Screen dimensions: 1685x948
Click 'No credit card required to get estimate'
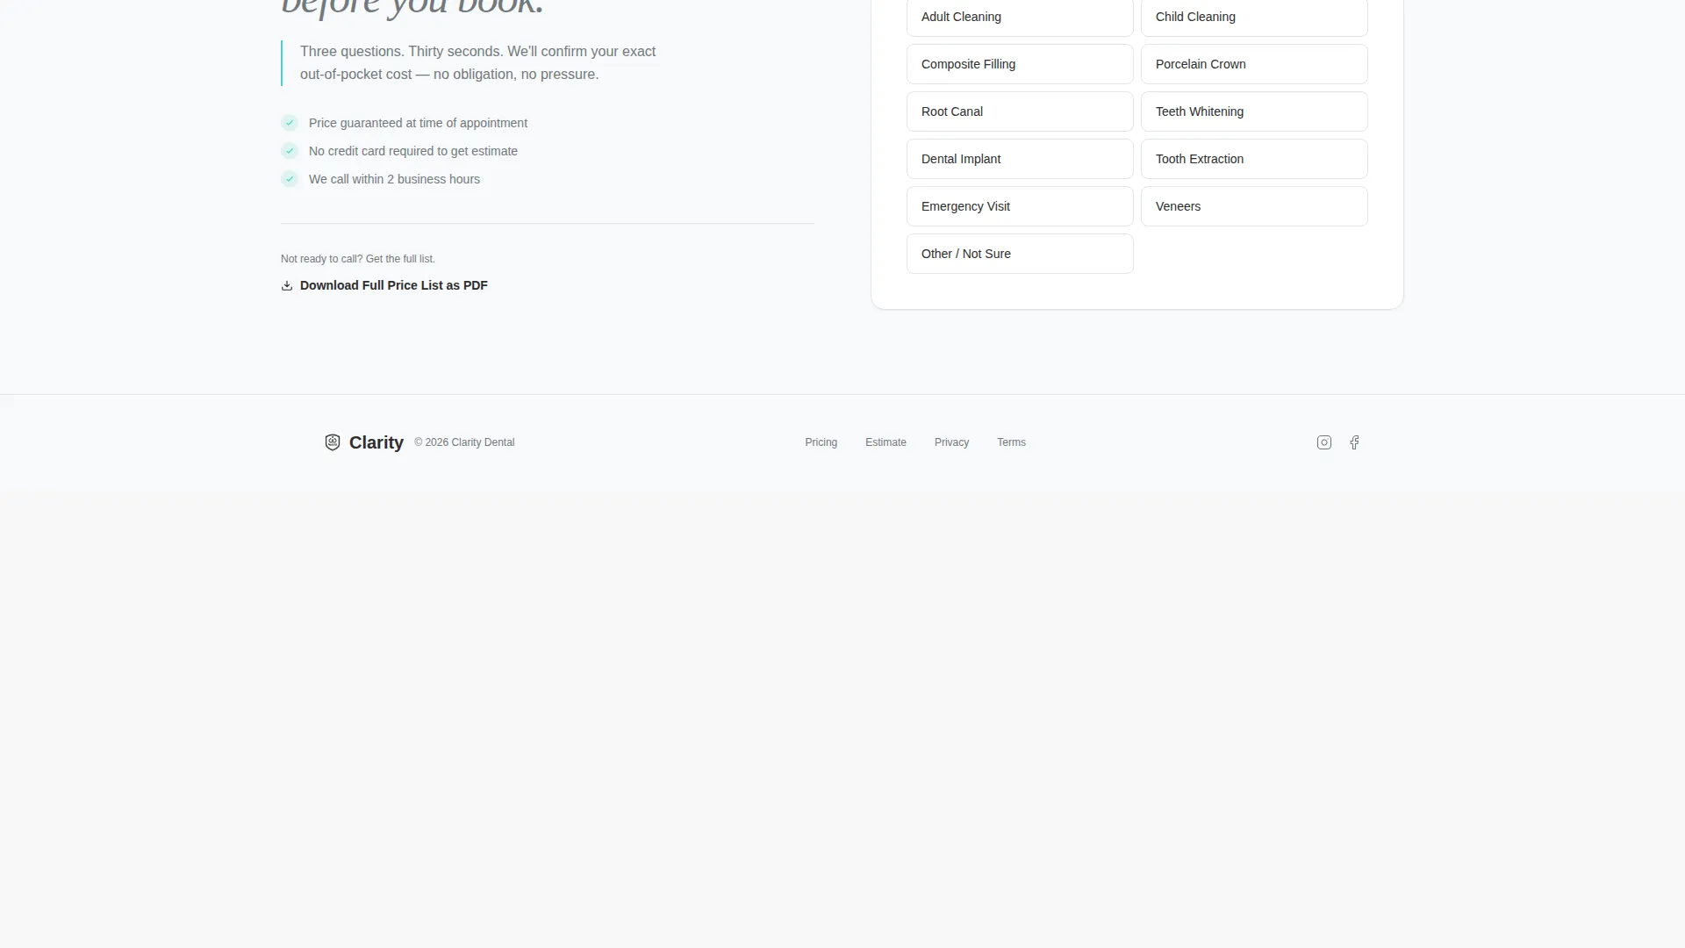coord(413,151)
